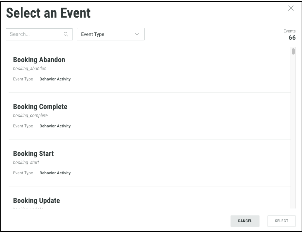The height and width of the screenshot is (233, 303).
Task: Choose the Booking Start event
Action: click(x=33, y=154)
